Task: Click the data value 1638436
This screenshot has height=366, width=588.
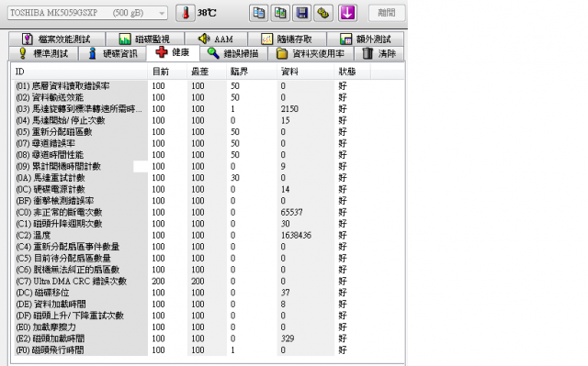Action: pyautogui.click(x=296, y=236)
